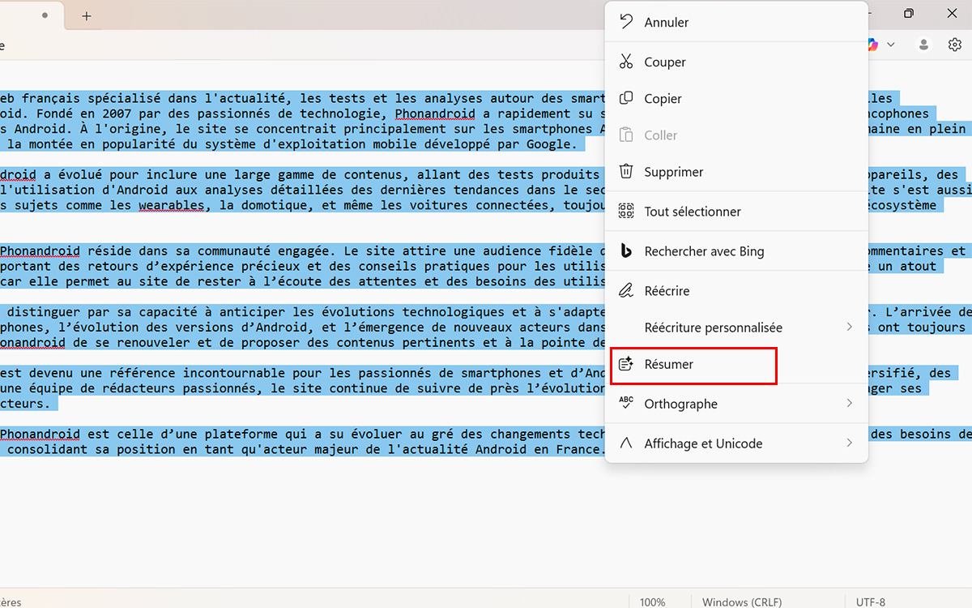Expand the dropdown arrow next to Copilot
This screenshot has height=608, width=972.
(x=891, y=45)
